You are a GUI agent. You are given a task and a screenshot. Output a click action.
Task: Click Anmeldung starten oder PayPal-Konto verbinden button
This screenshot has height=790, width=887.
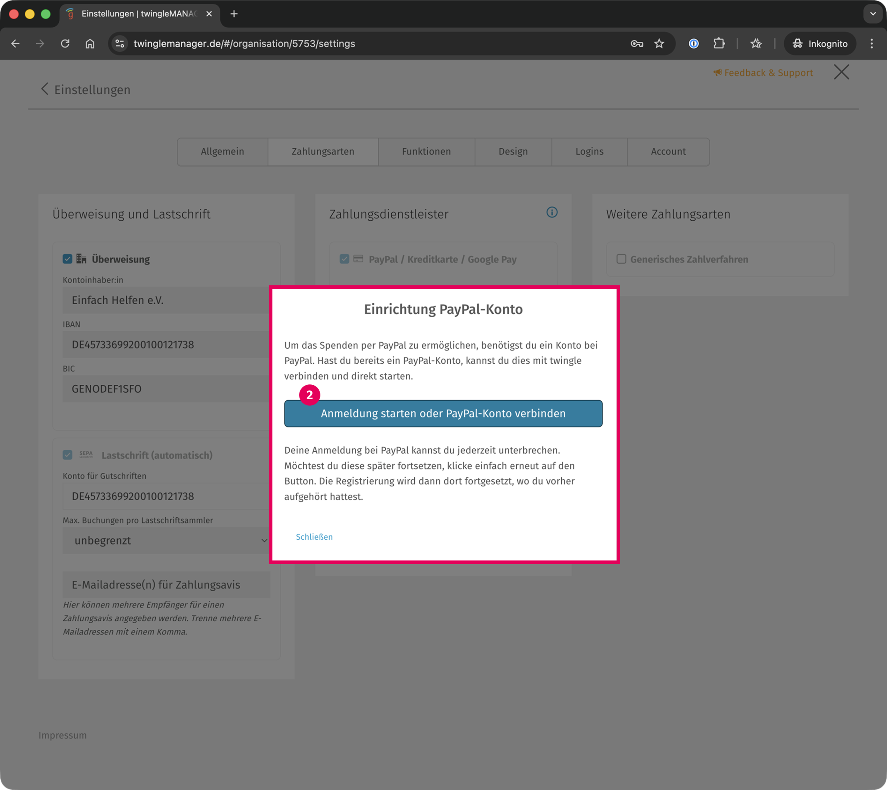click(x=443, y=413)
